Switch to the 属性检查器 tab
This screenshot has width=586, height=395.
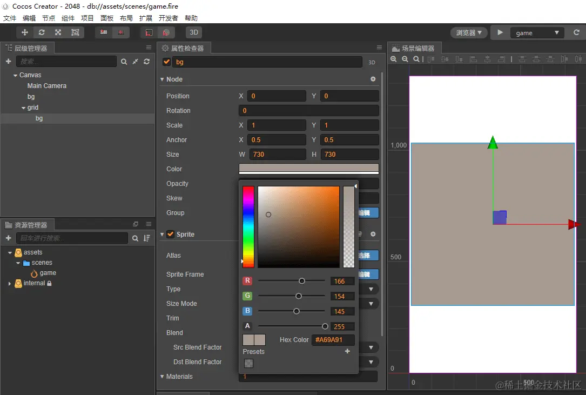[x=184, y=48]
